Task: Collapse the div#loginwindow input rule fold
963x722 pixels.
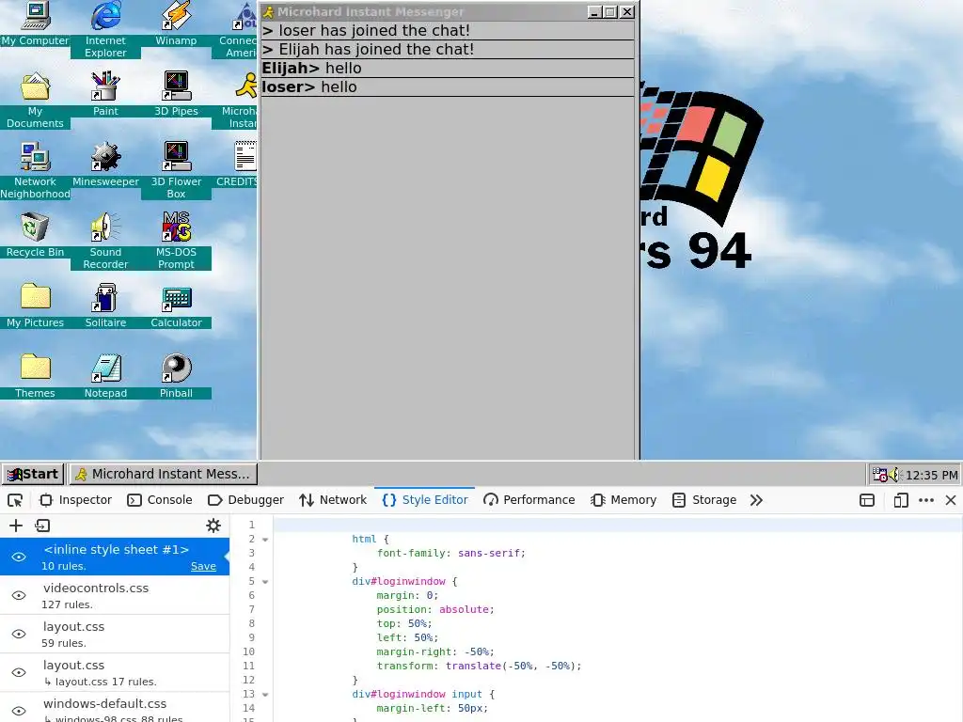Action: click(x=265, y=695)
